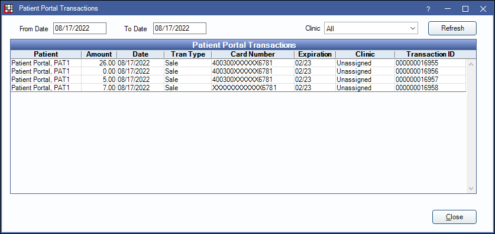495x234 pixels.
Task: Select the row with 5.00 amount
Action: click(x=238, y=79)
